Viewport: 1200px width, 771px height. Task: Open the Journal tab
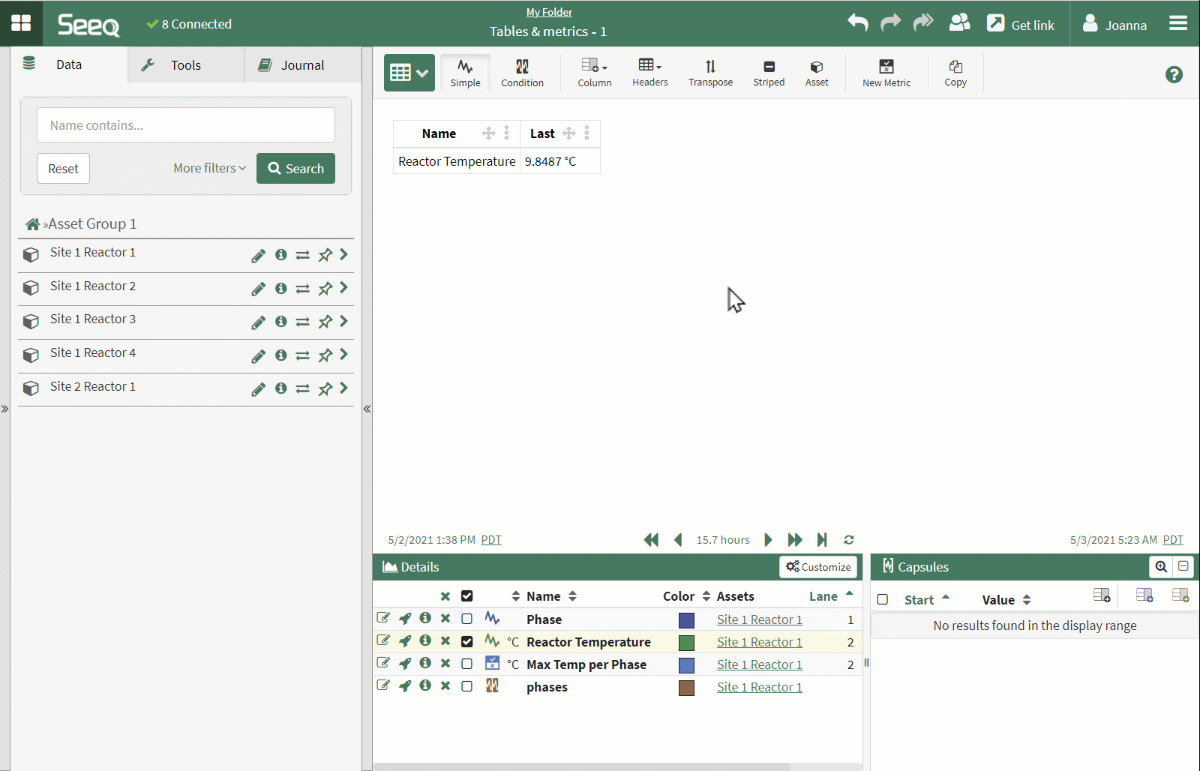[302, 65]
